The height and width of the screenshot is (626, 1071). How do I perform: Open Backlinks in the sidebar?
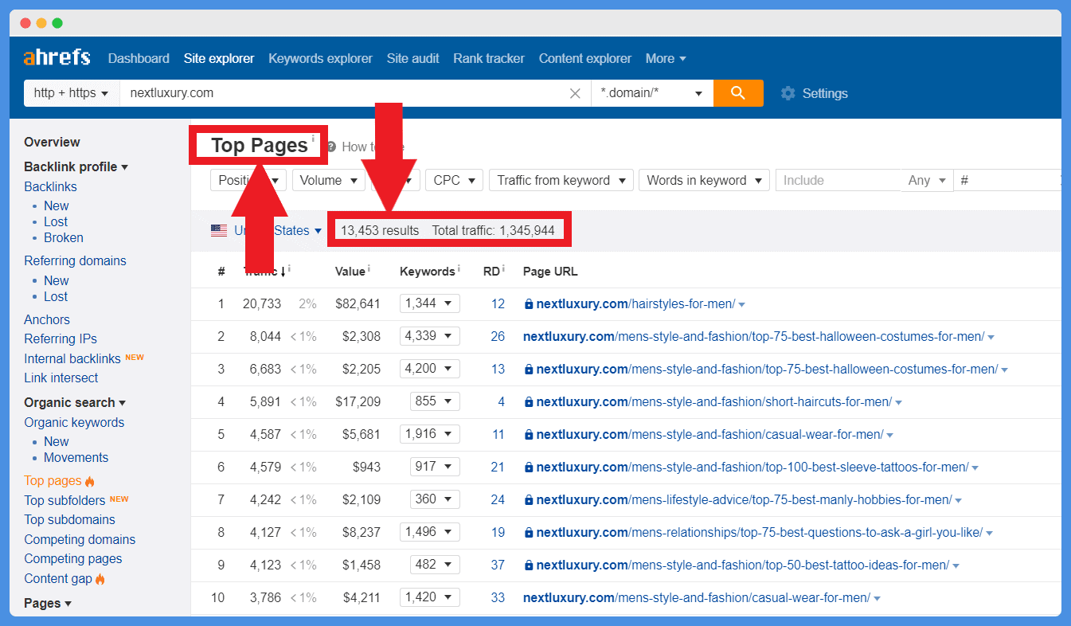tap(50, 186)
